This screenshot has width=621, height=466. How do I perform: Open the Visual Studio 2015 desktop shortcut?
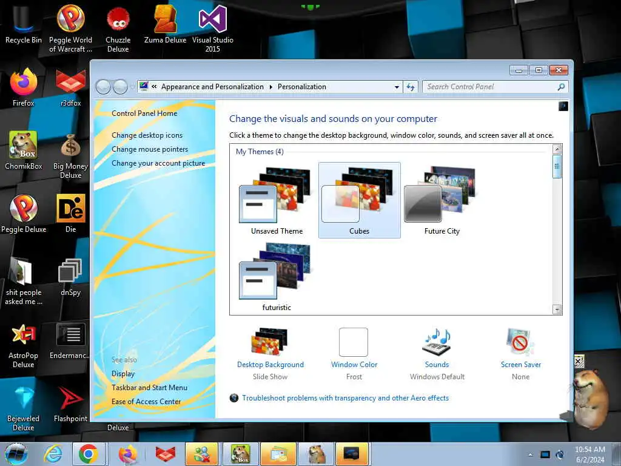(x=213, y=29)
